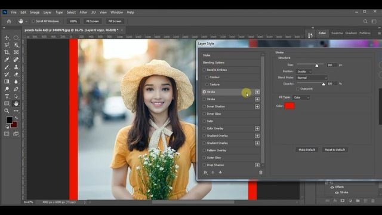Select the Rectangle shape tool
The width and height of the screenshot is (382, 215).
(x=7, y=103)
